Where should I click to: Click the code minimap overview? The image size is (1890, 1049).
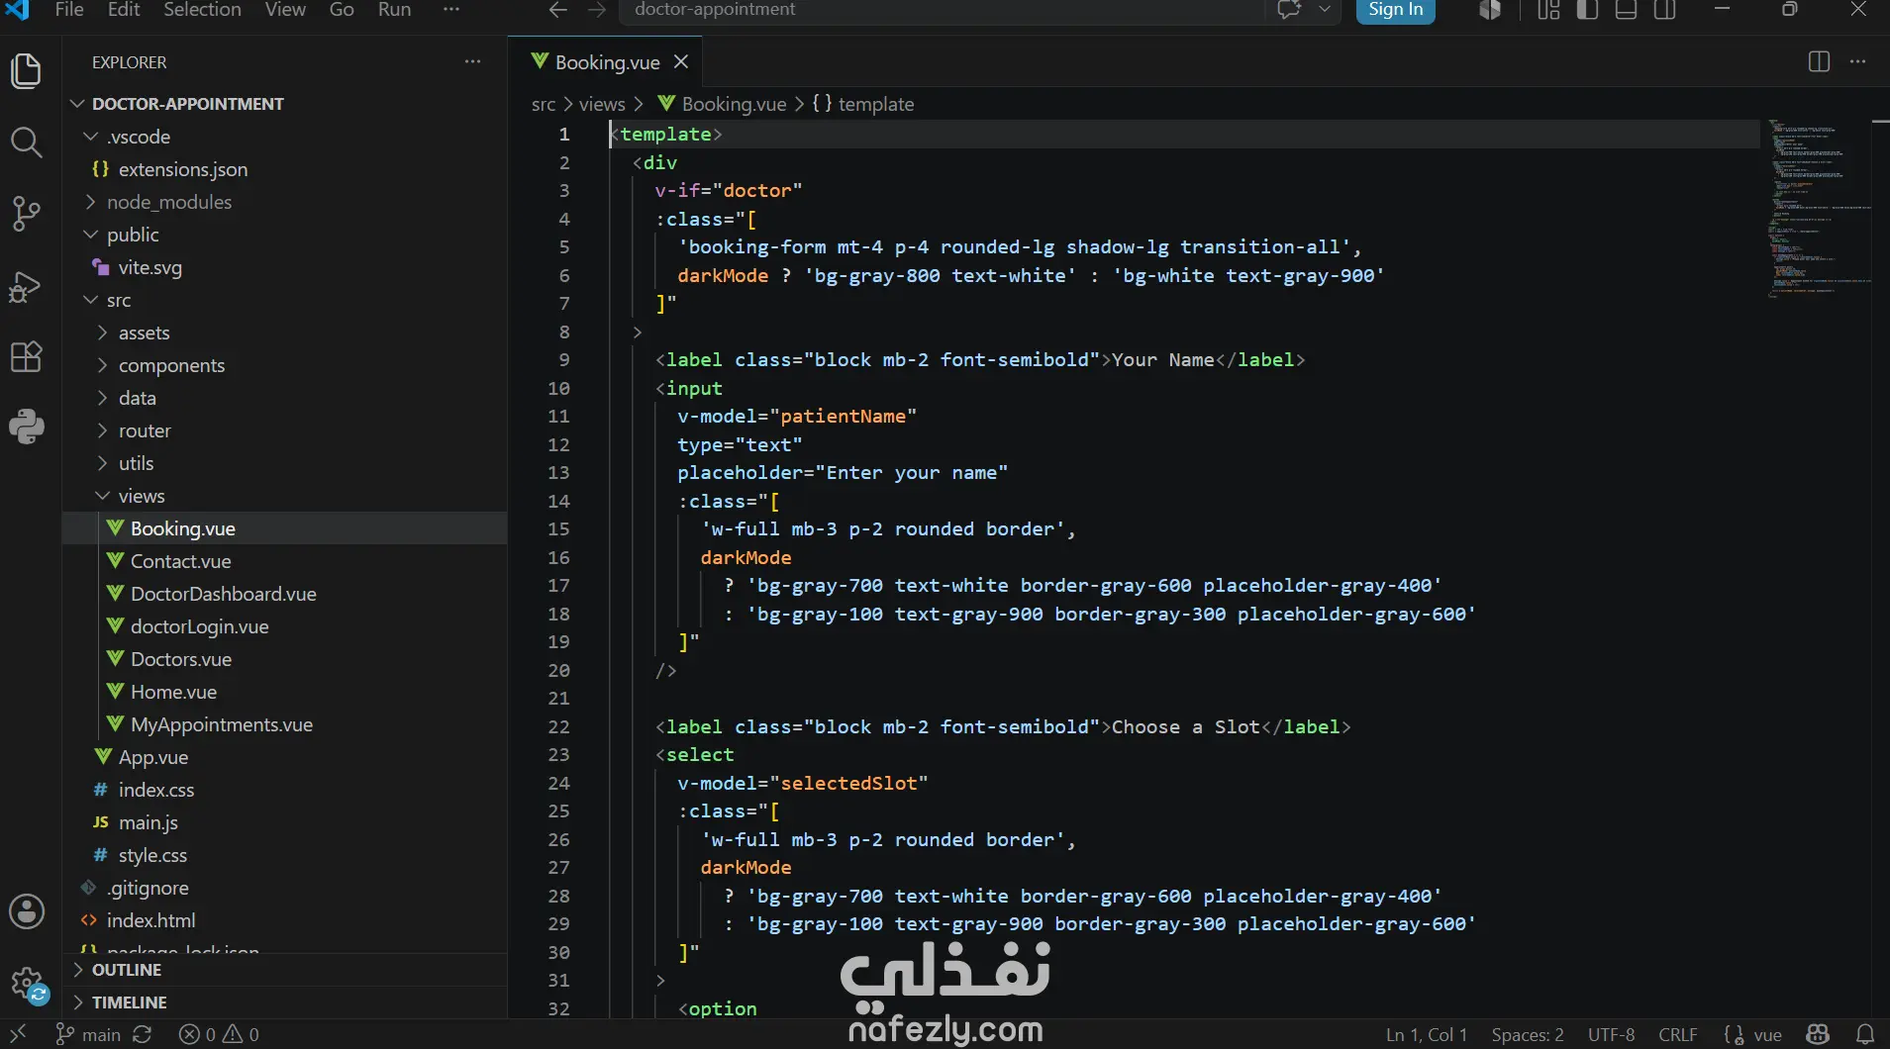coord(1818,209)
